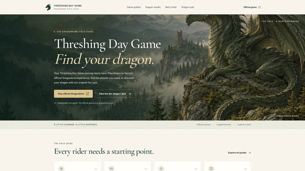Click clock icon on guide card 03
Screen dimensions: 305x171
pyautogui.click(x=161, y=169)
